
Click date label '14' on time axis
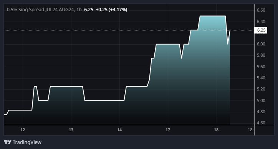point(119,130)
